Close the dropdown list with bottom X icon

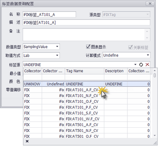(x=27, y=141)
